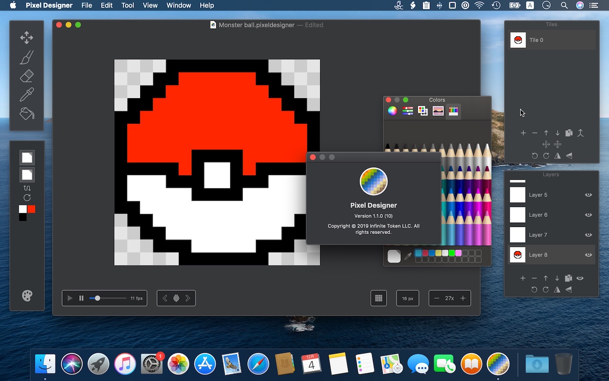
Task: Select the Eraser tool
Action: pyautogui.click(x=26, y=76)
